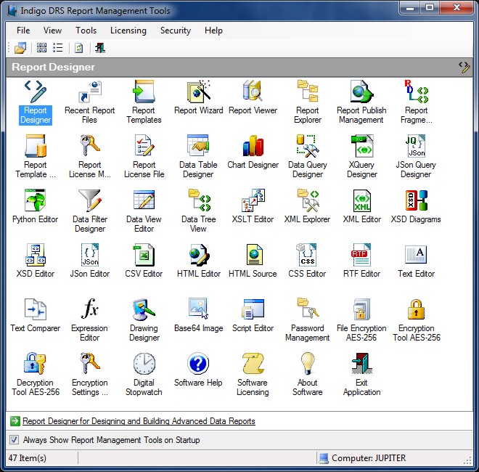Open JSon Query Designer
Viewport: 479px width, 472px height.
(416, 157)
